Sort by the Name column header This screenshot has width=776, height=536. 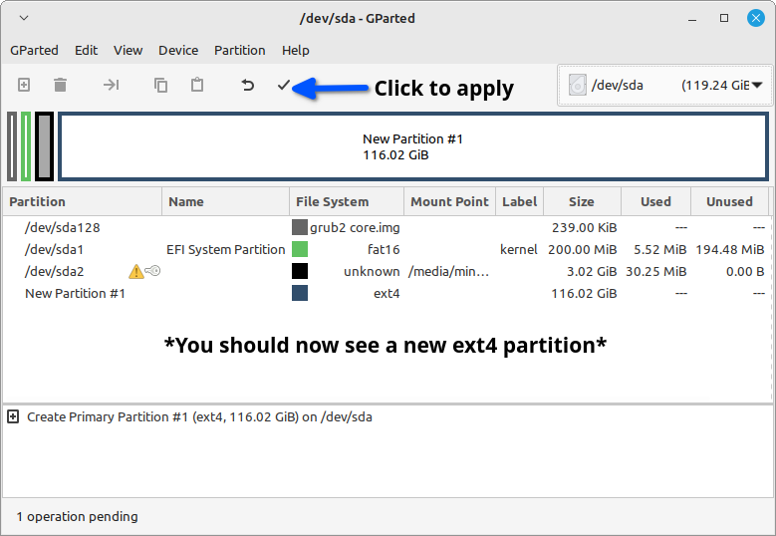(226, 202)
